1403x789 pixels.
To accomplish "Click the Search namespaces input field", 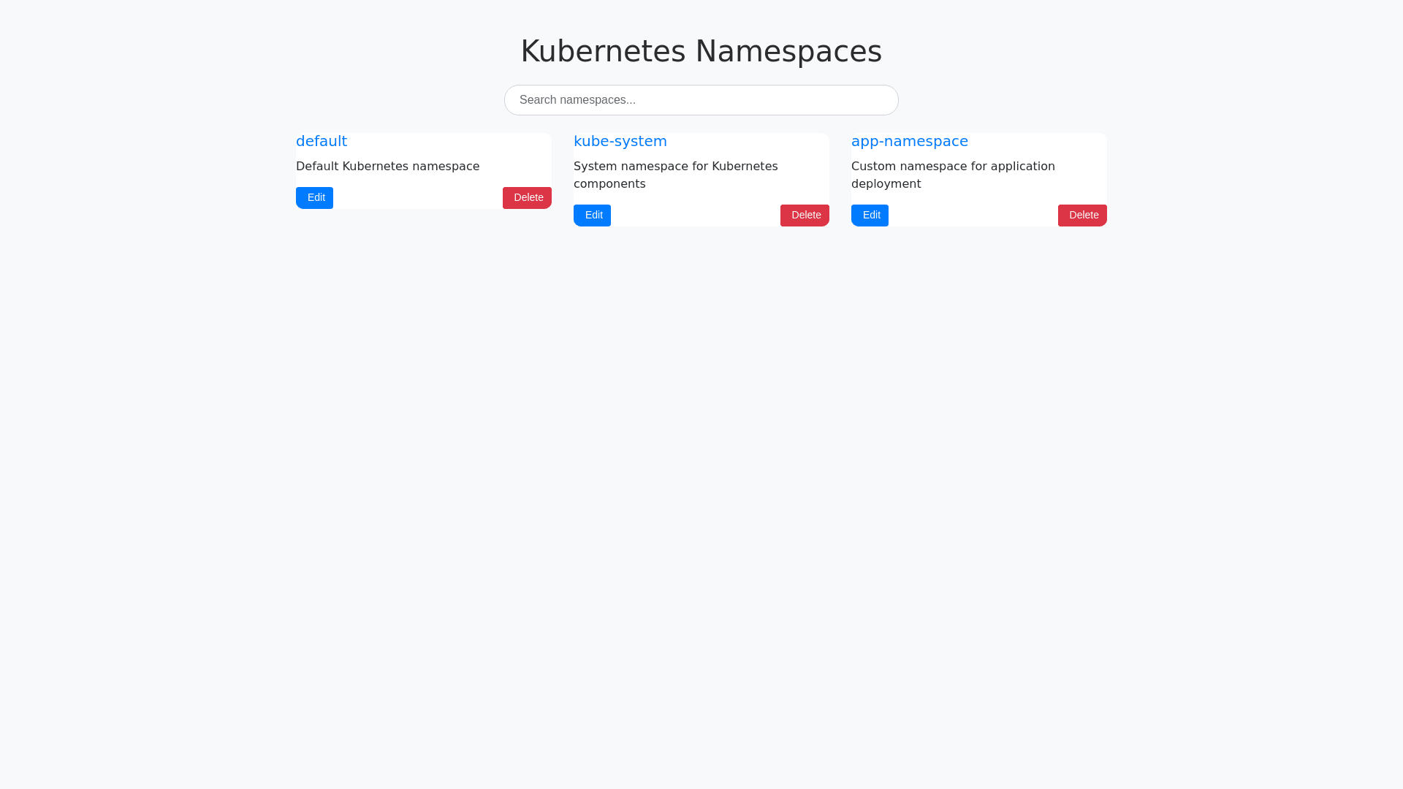I will tap(701, 100).
